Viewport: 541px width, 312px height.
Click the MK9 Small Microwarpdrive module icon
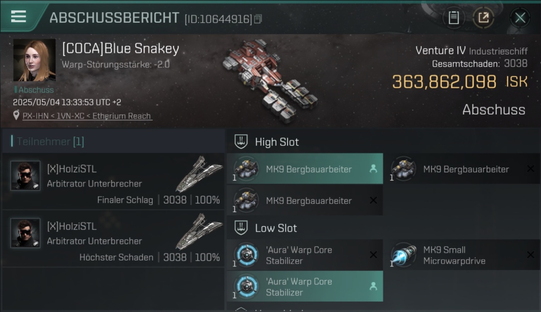tap(404, 254)
